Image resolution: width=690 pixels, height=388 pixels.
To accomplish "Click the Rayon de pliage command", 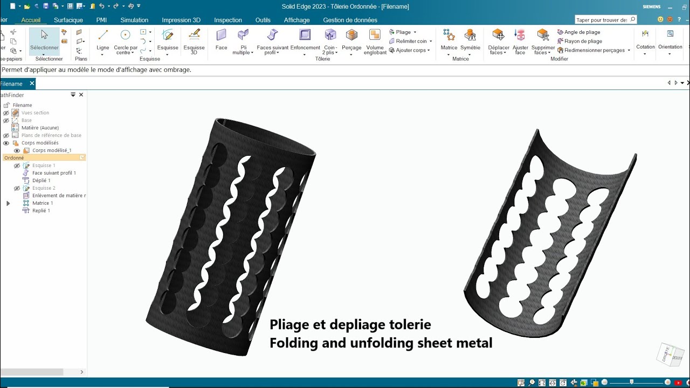I will pyautogui.click(x=579, y=41).
